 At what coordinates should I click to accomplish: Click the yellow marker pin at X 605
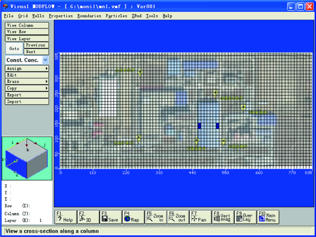pyautogui.click(x=243, y=107)
